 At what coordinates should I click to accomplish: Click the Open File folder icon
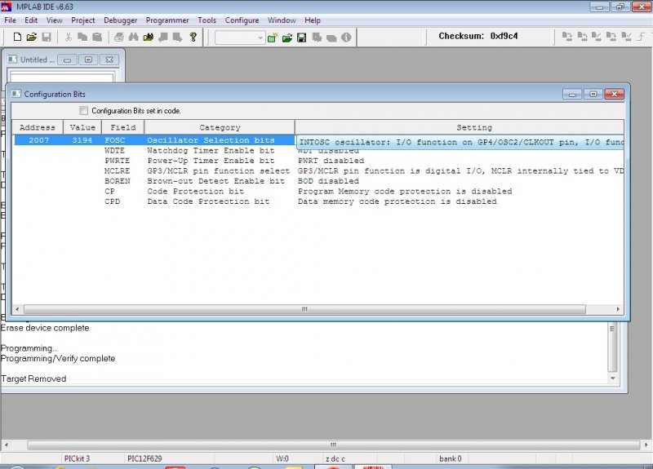(32, 37)
